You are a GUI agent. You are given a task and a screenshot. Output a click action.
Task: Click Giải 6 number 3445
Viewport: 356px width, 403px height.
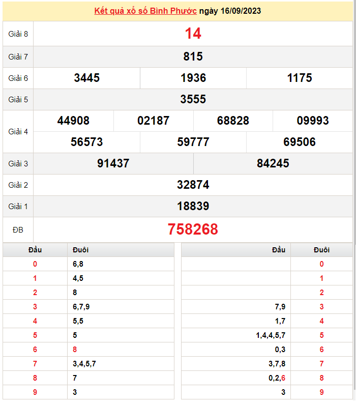(86, 78)
